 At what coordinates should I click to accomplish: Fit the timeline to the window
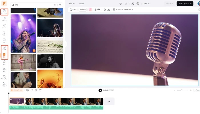point(197,90)
